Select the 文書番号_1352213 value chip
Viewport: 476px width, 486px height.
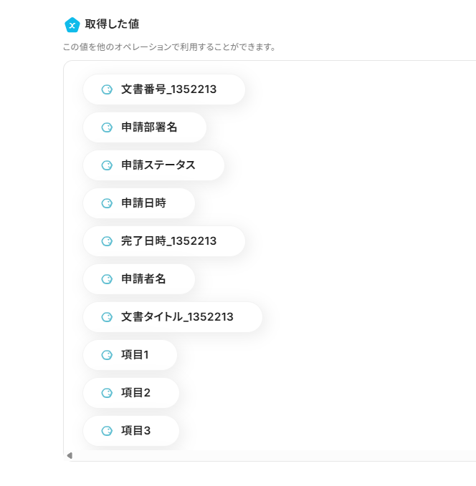168,89
